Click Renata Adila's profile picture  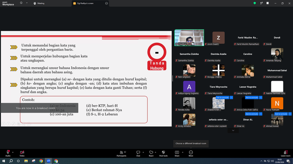click(x=189, y=103)
